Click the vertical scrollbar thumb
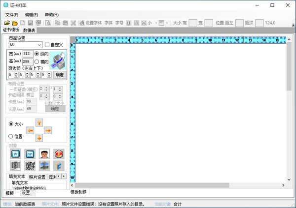Screen dimensions: 296x208 [x=289, y=67]
